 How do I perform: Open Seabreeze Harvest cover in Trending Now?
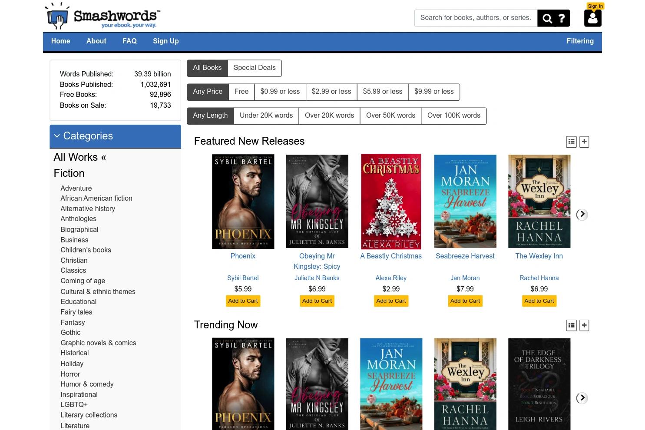pyautogui.click(x=391, y=384)
